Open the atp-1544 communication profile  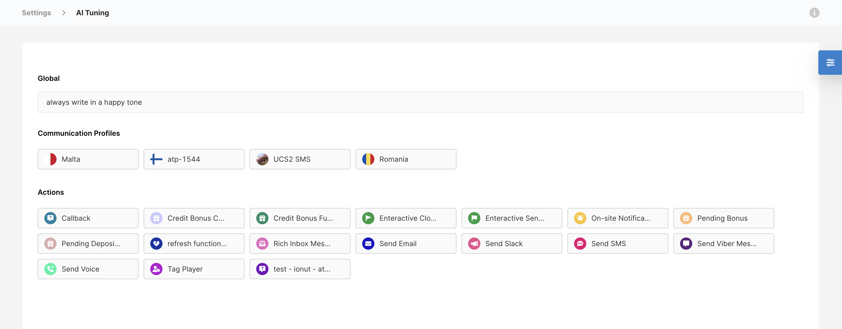(x=194, y=159)
